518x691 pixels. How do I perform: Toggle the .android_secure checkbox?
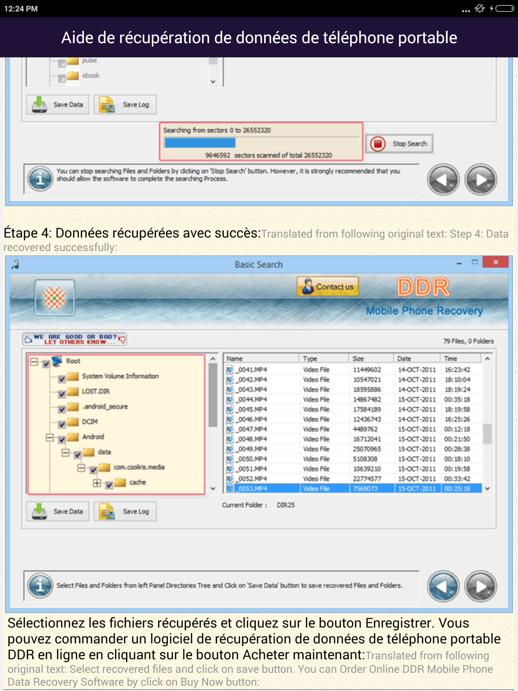point(62,409)
